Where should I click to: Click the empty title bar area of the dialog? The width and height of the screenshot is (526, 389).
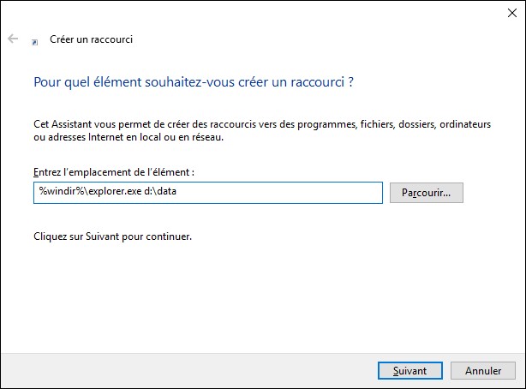tap(257, 15)
